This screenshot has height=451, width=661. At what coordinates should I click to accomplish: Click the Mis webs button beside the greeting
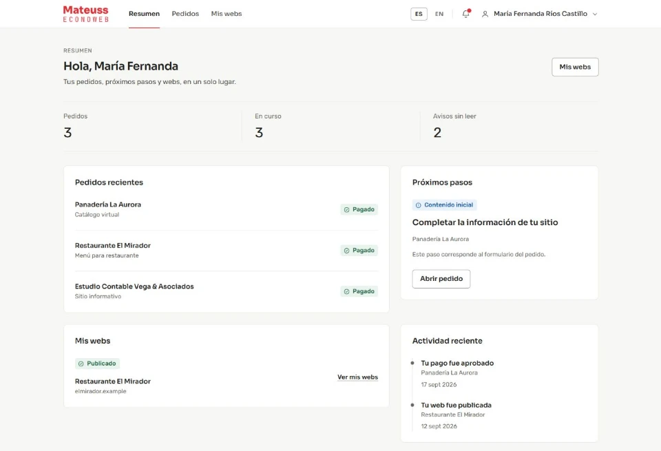pos(575,67)
